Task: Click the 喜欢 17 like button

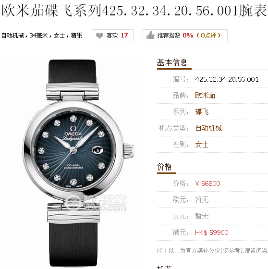Action: (x=112, y=36)
